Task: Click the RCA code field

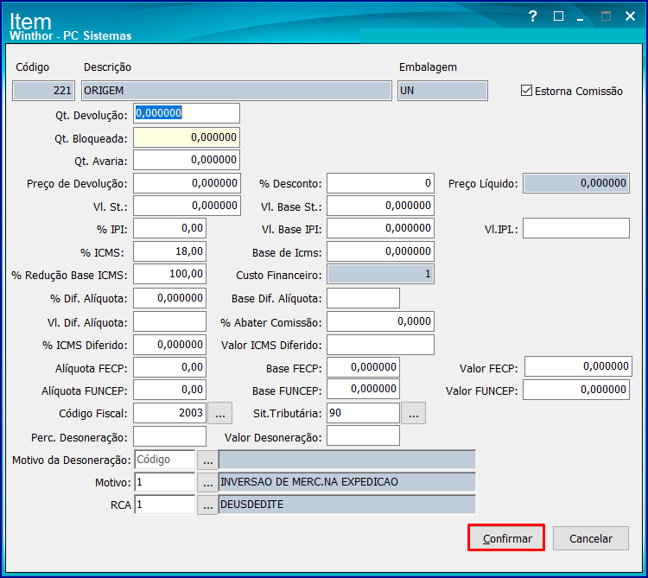Action: point(164,505)
